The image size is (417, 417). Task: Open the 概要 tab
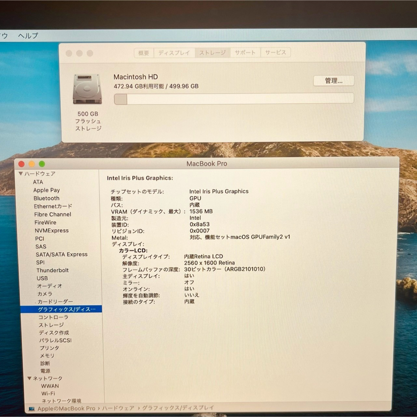[144, 53]
